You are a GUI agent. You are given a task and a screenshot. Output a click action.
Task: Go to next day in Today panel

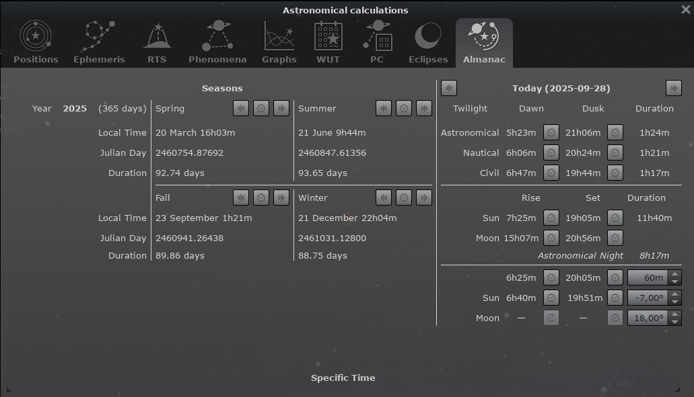pos(672,88)
